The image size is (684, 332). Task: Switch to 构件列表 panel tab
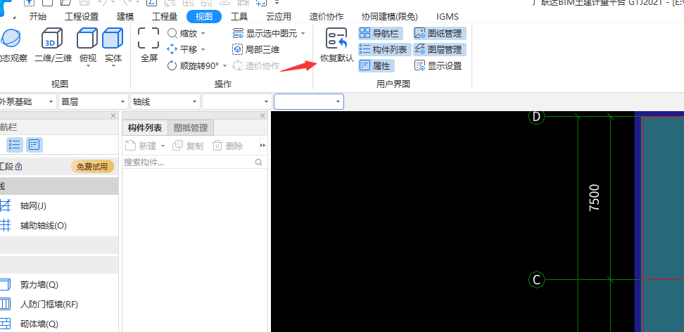click(145, 128)
